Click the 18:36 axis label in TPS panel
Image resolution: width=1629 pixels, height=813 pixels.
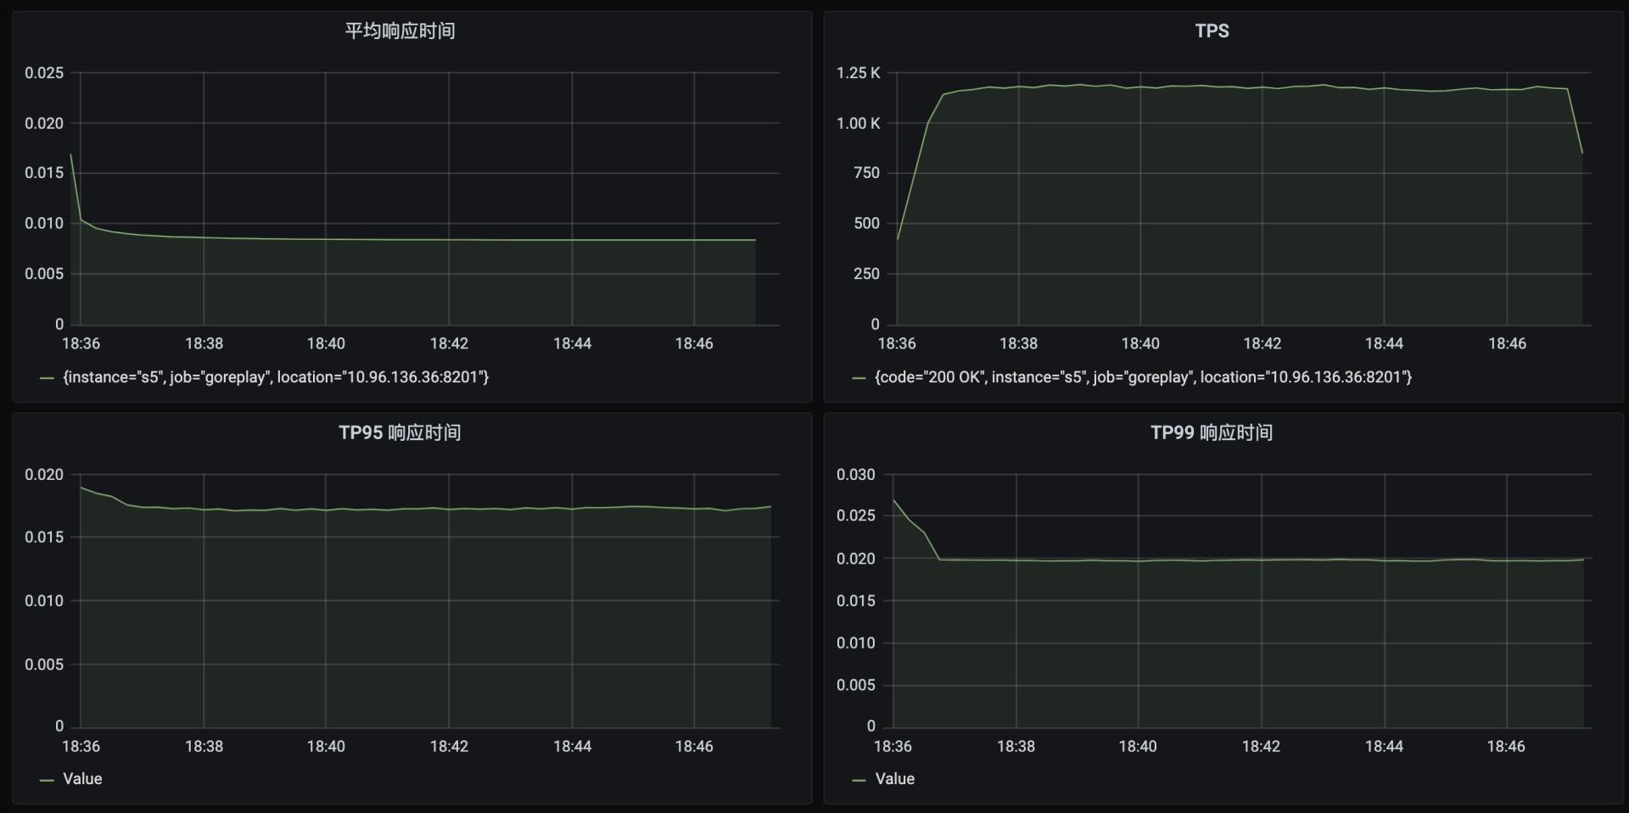click(x=897, y=344)
